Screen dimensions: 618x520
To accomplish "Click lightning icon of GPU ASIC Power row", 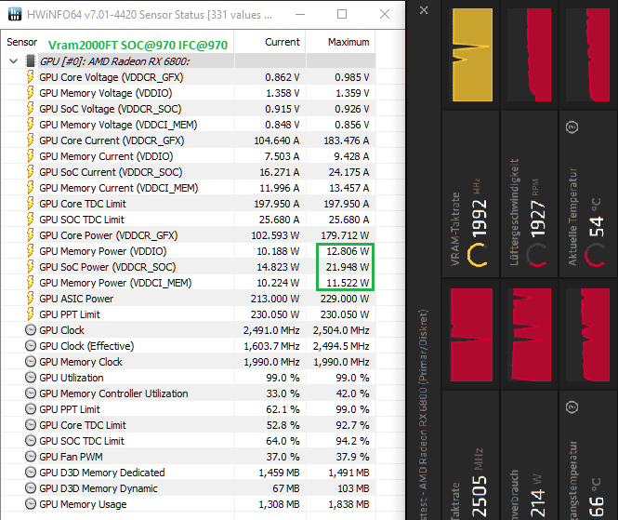I will pyautogui.click(x=31, y=299).
